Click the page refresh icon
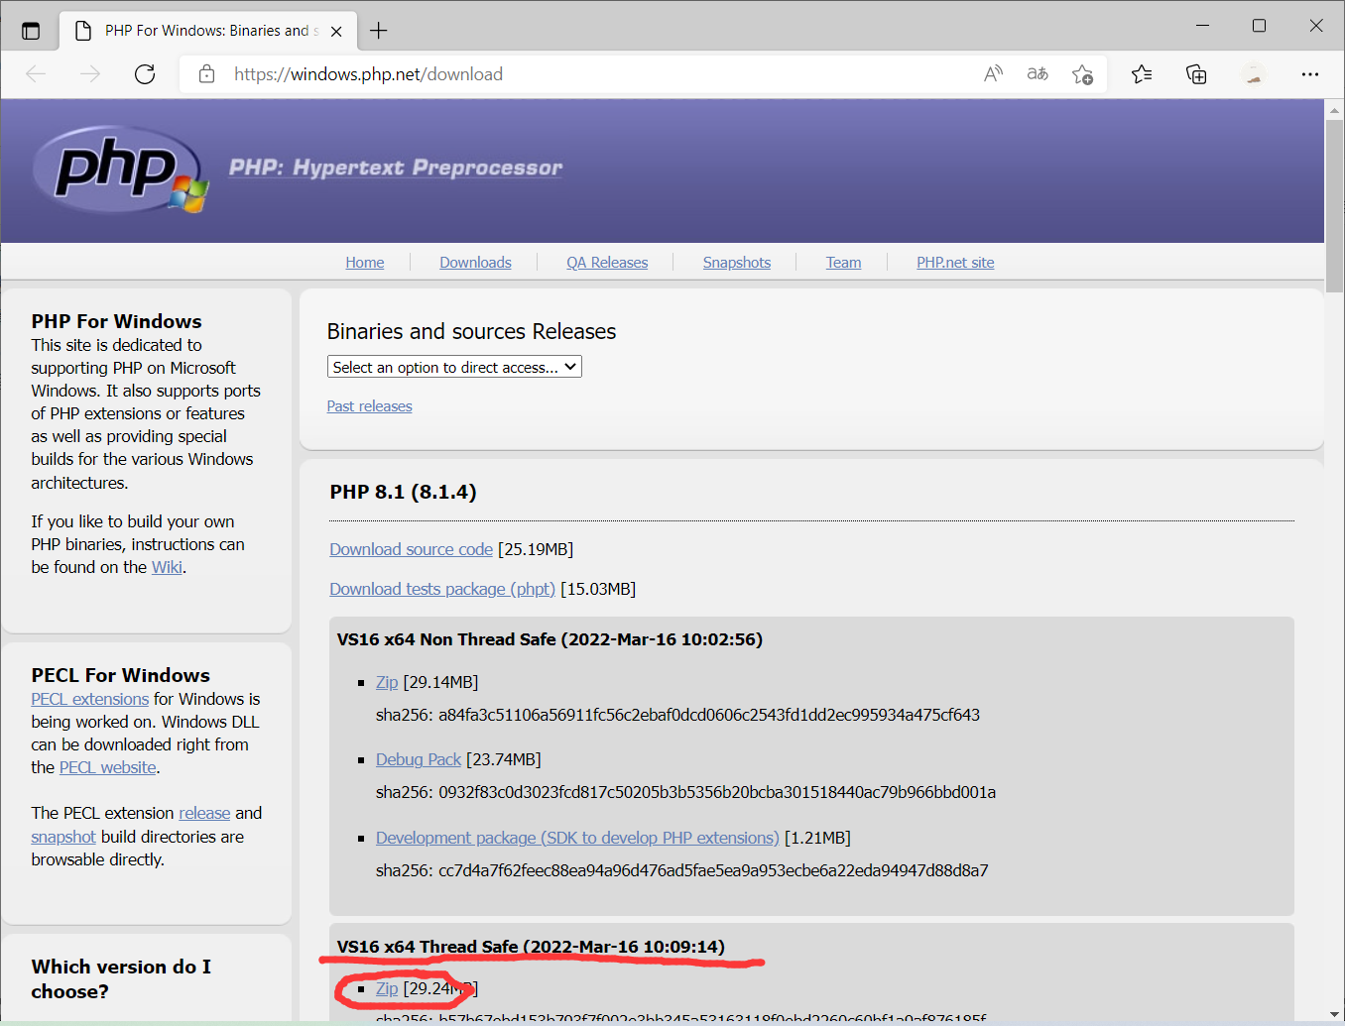This screenshot has width=1345, height=1026. tap(144, 73)
